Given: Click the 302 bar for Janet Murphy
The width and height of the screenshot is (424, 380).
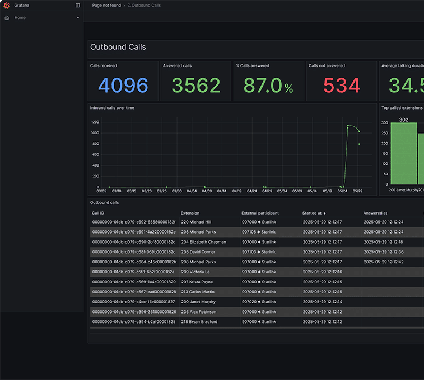Looking at the screenshot, I should click(404, 154).
